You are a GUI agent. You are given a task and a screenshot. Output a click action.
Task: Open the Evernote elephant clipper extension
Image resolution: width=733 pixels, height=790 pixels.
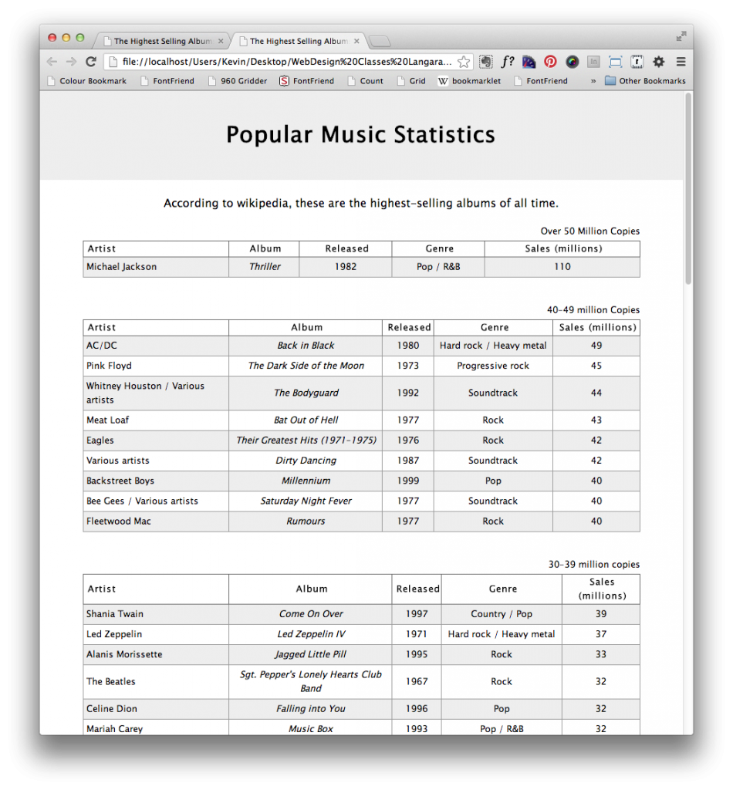click(485, 62)
